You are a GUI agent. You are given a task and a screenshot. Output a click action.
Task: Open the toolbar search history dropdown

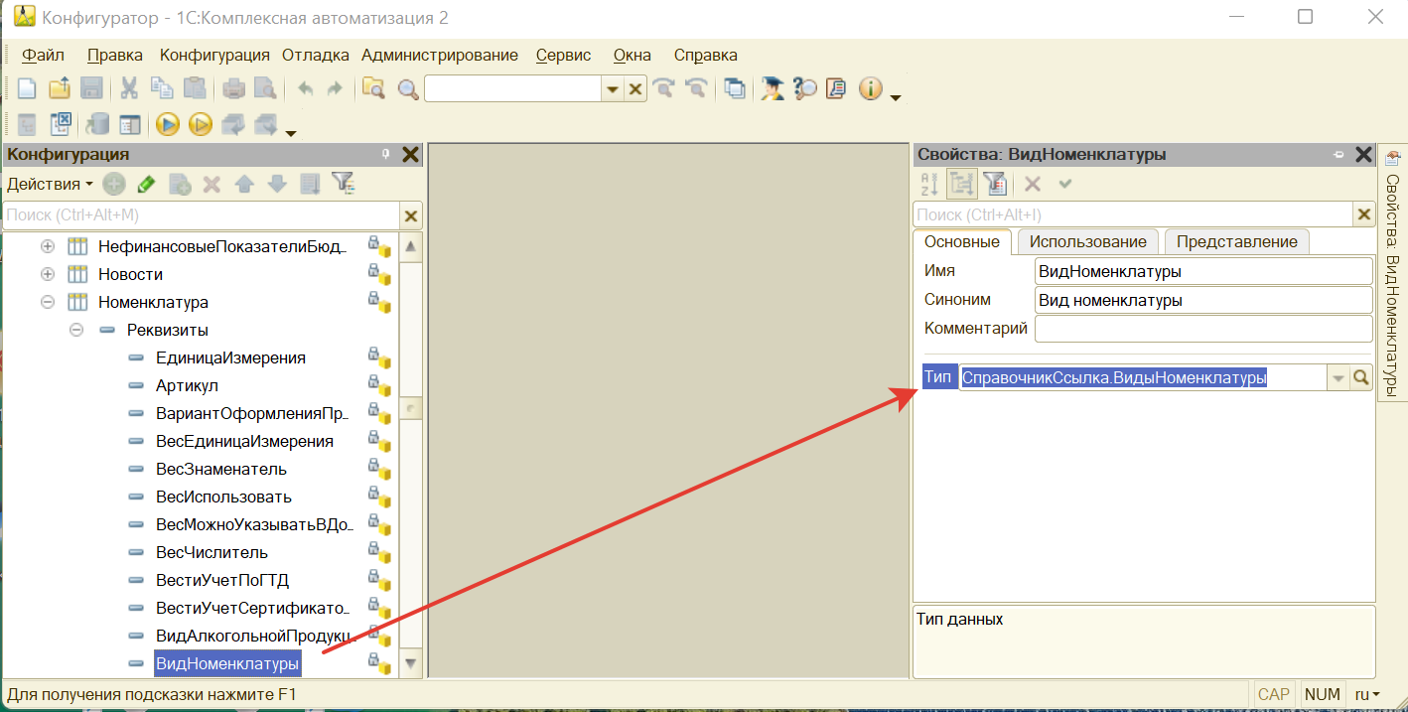(x=614, y=89)
